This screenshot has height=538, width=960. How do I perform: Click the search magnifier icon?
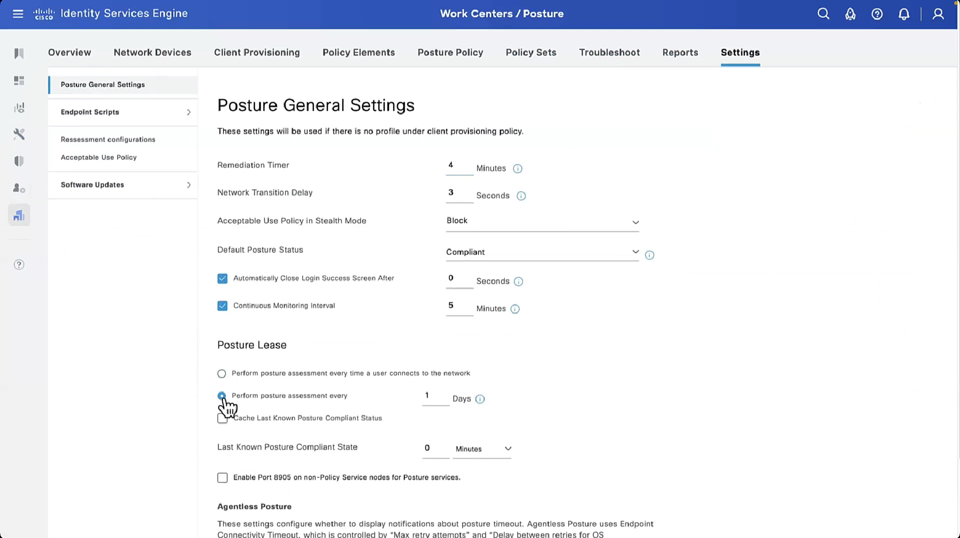(x=823, y=14)
